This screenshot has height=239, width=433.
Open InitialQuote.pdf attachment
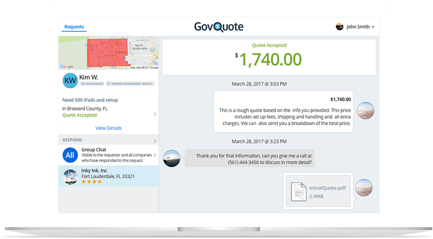318,191
